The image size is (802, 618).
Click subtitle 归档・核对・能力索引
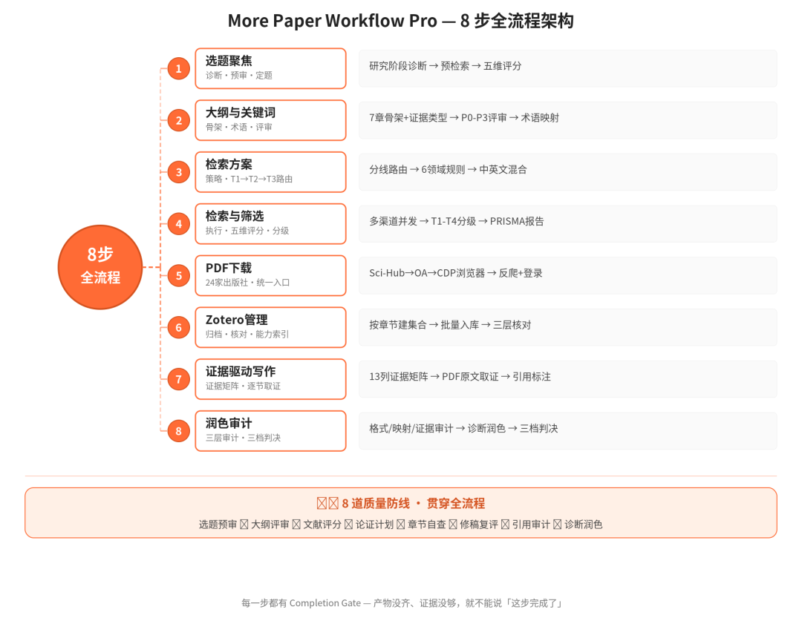point(247,335)
